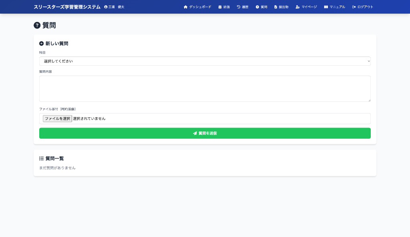Click the user avatar icon beside 三浦 健太
Viewport: 410px width, 237px height.
tap(106, 7)
